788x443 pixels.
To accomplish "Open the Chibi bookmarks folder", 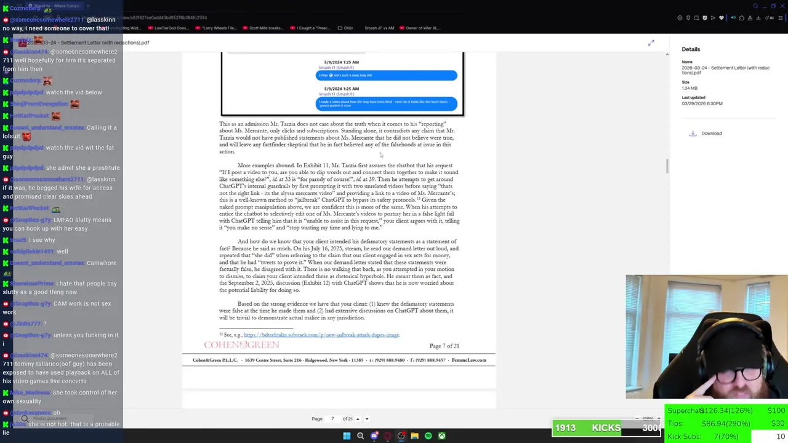I will 345,28.
